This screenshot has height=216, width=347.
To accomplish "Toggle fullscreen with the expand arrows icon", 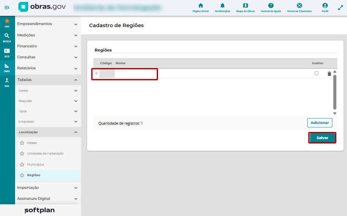I will coord(340,8).
